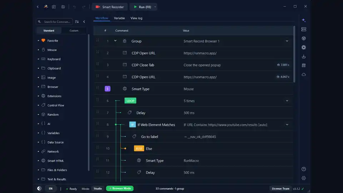This screenshot has width=343, height=193.
Task: Expand the Favorite category
Action: point(39,41)
